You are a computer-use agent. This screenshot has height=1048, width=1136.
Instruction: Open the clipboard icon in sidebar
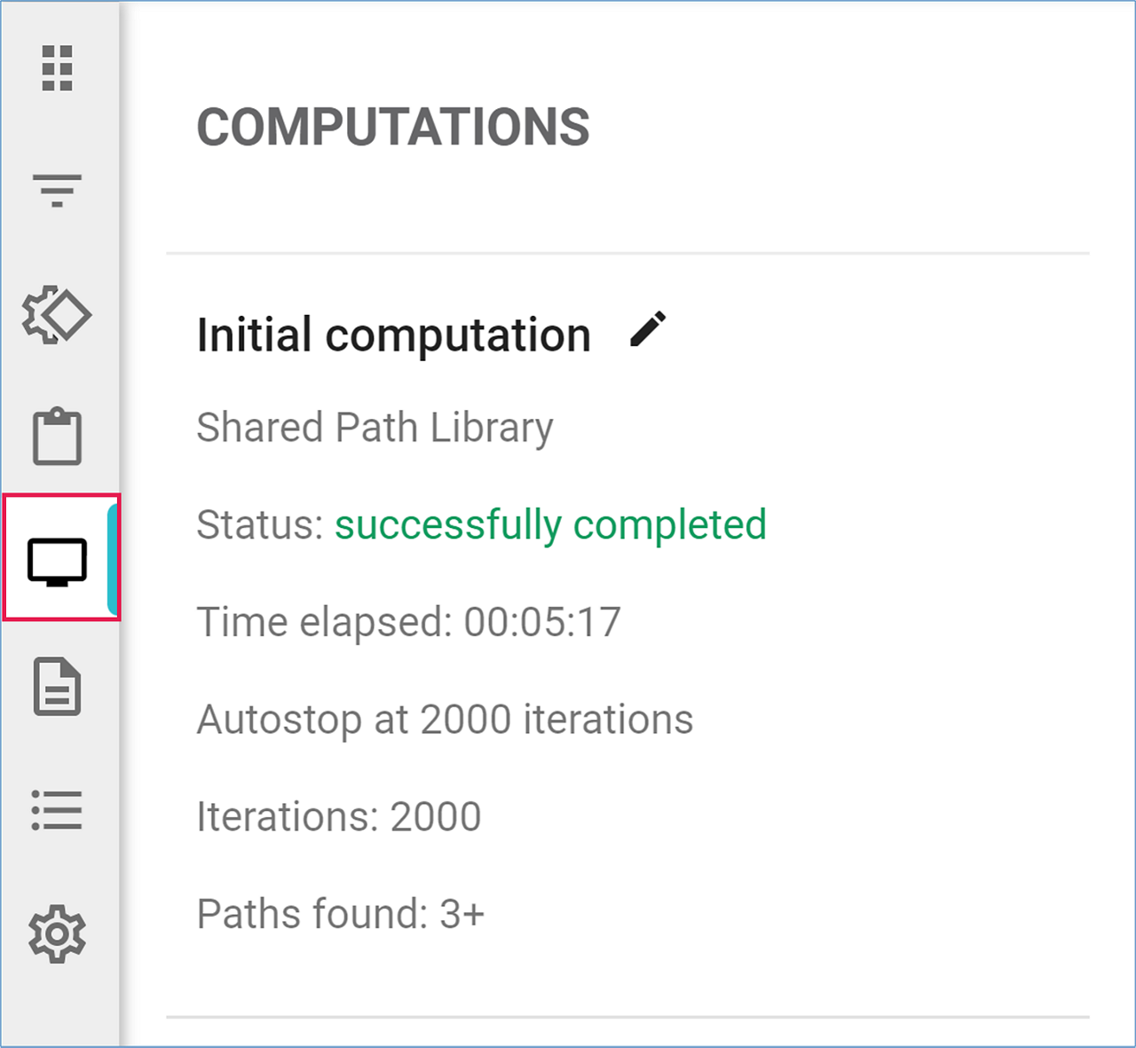tap(57, 437)
